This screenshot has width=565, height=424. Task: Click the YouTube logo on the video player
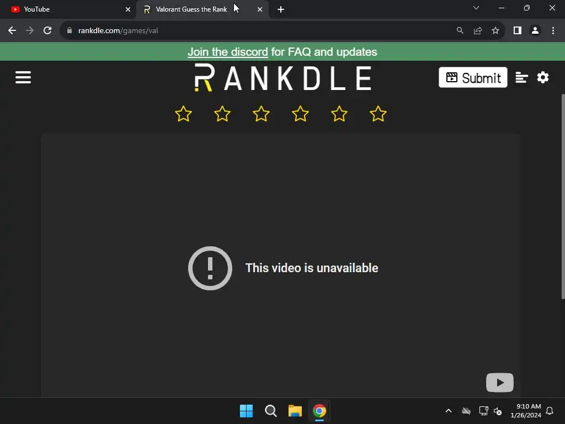click(500, 383)
